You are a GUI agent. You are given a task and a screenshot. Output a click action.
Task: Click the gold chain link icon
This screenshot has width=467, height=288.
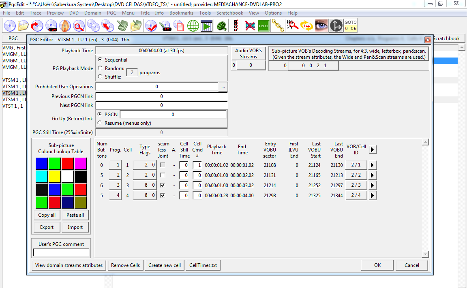278,26
